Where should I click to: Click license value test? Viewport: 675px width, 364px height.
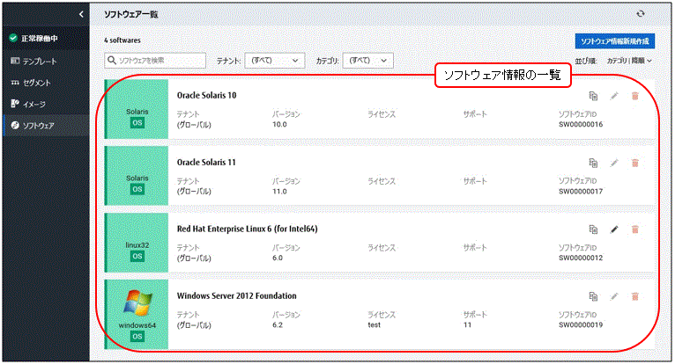375,325
